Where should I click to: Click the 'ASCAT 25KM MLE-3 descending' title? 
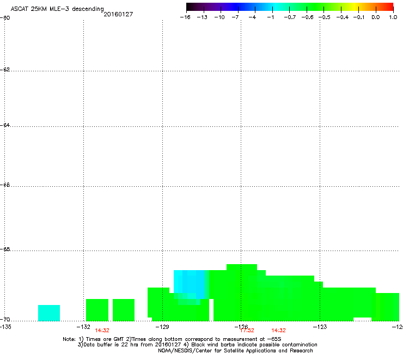pyautogui.click(x=57, y=9)
